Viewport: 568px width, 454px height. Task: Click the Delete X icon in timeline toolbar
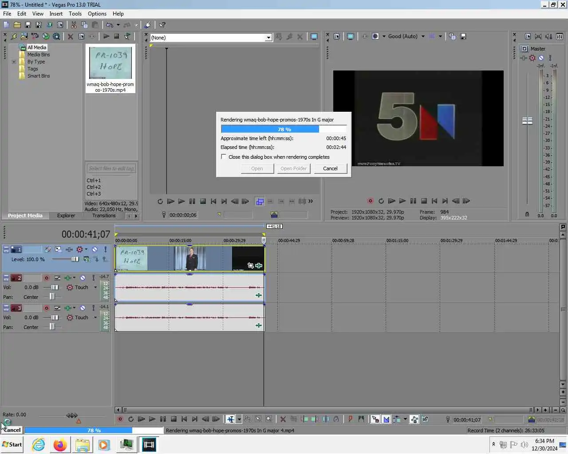click(x=283, y=419)
